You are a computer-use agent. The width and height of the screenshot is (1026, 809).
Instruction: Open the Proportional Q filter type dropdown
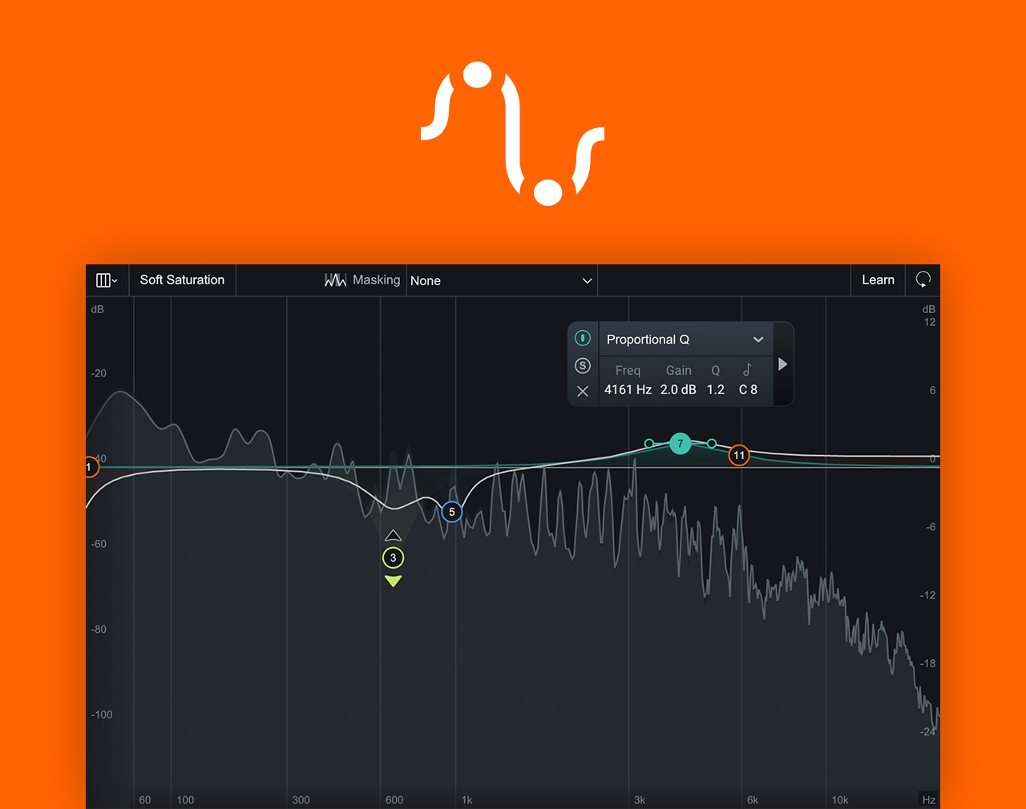pos(685,340)
